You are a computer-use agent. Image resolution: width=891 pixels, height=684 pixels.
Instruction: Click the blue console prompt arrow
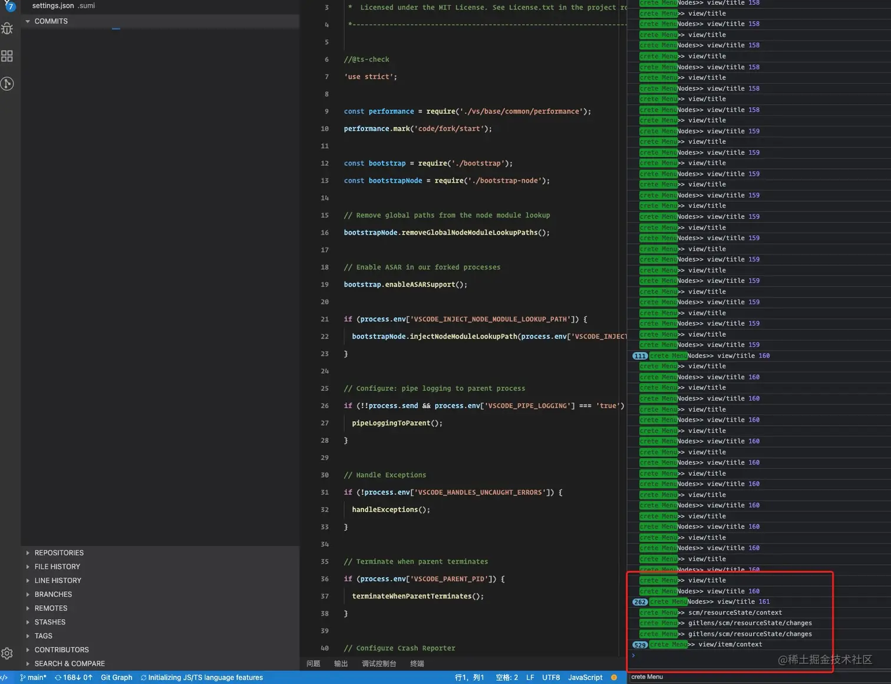click(633, 655)
